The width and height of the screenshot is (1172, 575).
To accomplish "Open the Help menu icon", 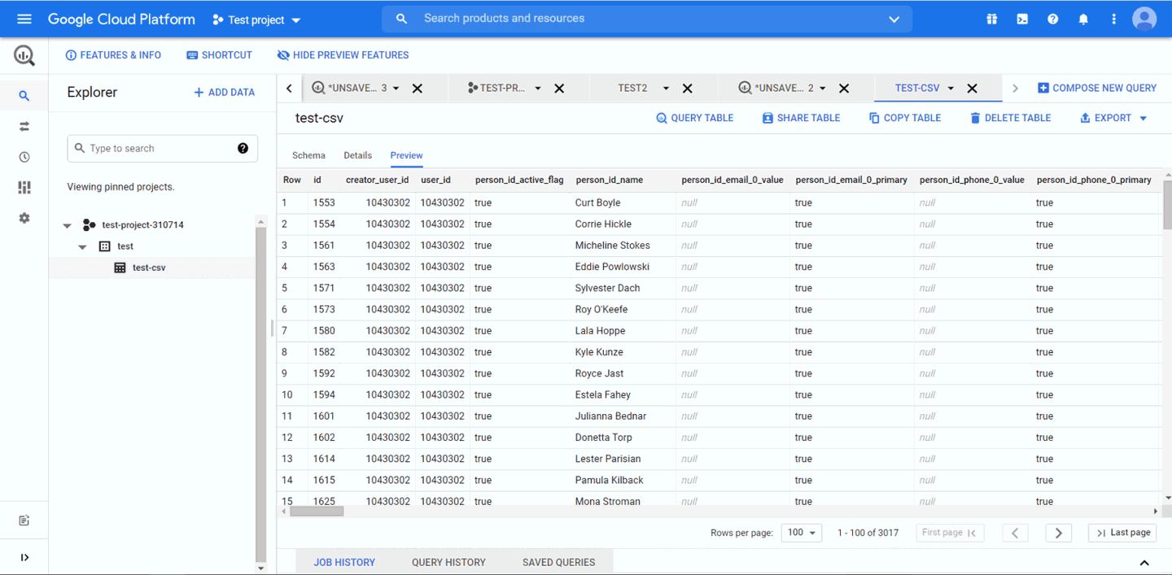I will pyautogui.click(x=1052, y=18).
